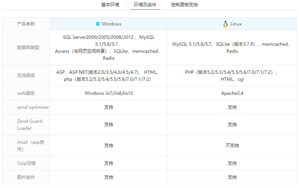Image resolution: width=299 pixels, height=188 pixels.
Task: Select the 环境及组件 tab
Action: click(x=145, y=5)
